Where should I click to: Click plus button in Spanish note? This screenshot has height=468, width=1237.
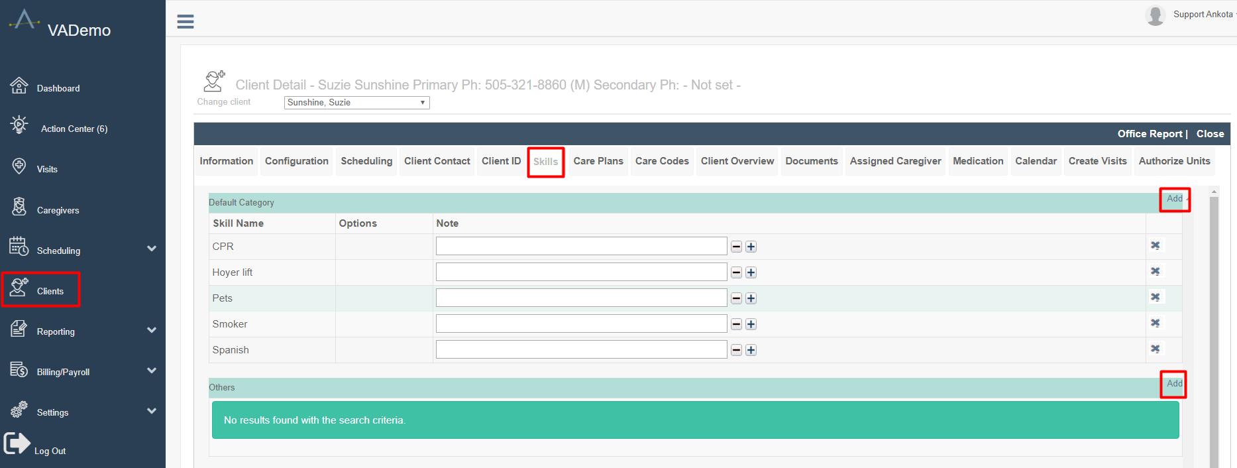tap(751, 350)
